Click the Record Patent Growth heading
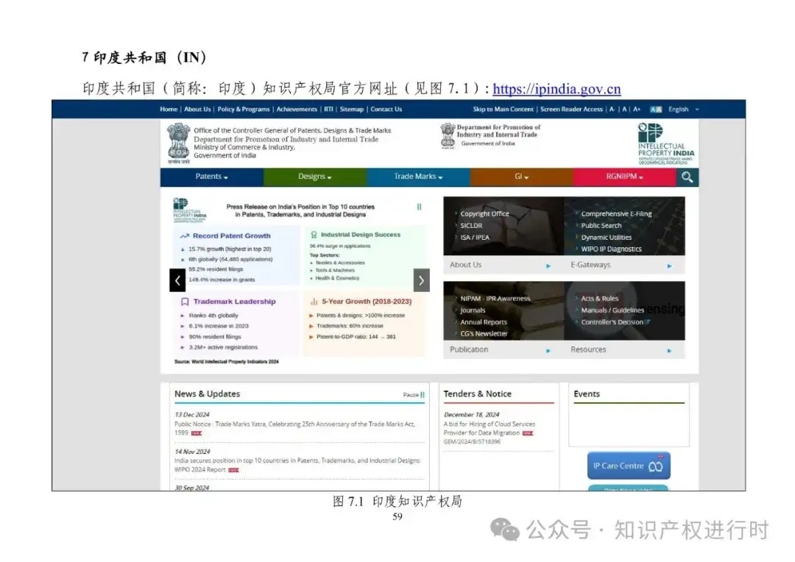Screen dimensions: 795x562 pyautogui.click(x=231, y=235)
